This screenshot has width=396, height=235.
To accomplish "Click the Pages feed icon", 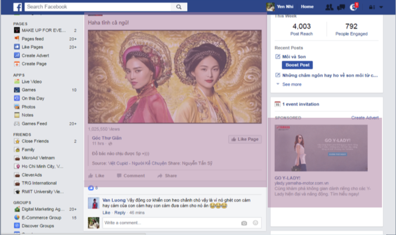I will (x=17, y=39).
